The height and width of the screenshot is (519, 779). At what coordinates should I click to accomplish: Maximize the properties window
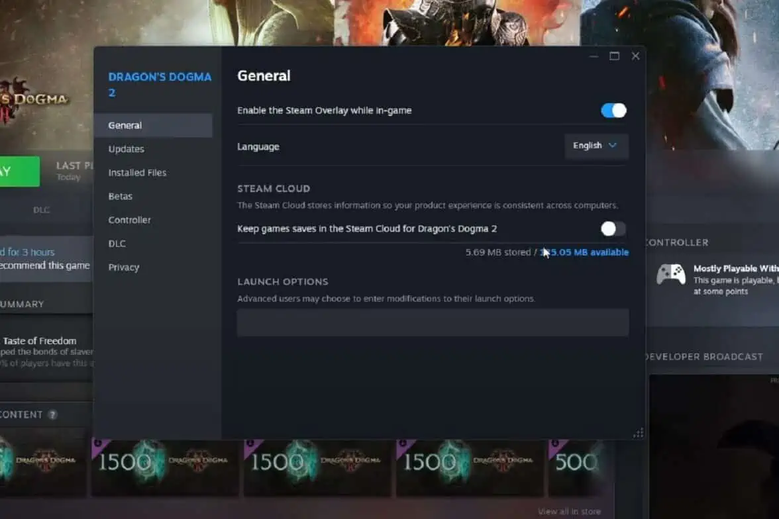614,56
